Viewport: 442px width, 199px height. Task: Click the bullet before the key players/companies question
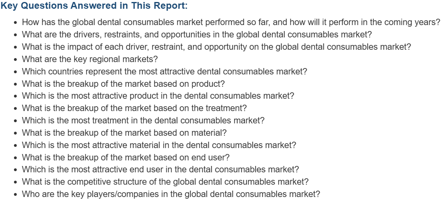click(x=15, y=194)
